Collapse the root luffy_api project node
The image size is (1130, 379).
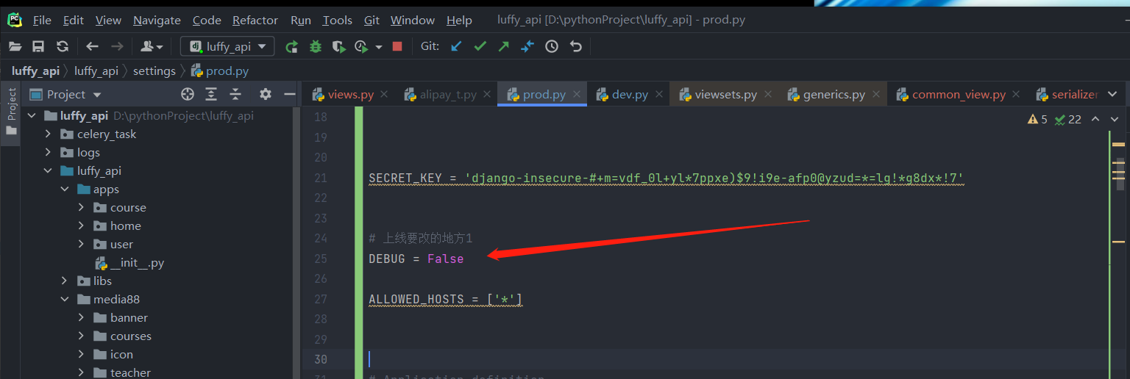[x=32, y=116]
